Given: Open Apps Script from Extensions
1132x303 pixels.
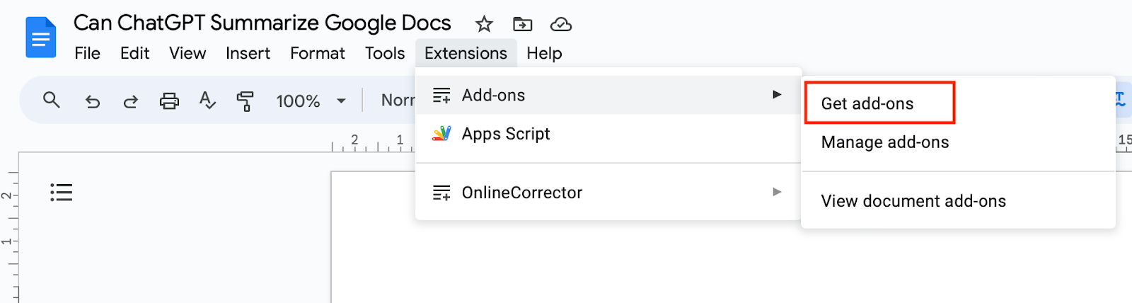Looking at the screenshot, I should tap(505, 134).
